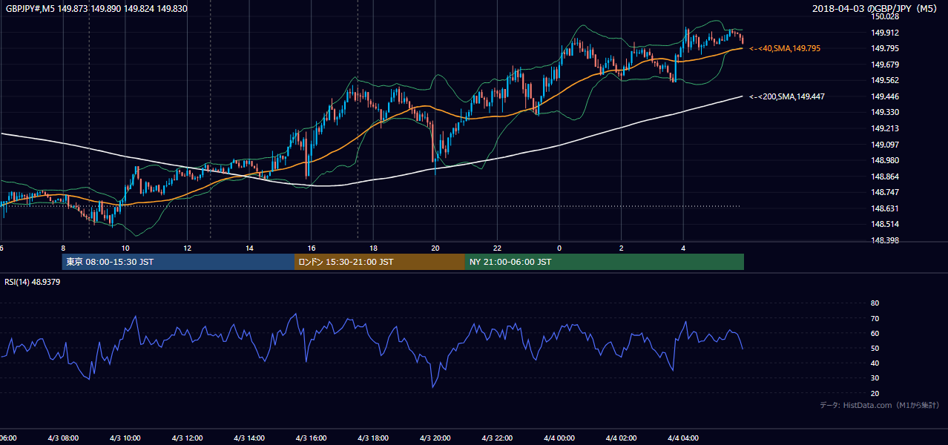This screenshot has height=445, width=948.
Task: Select the 東京 08:00-15:30 JST session bar
Action: coord(178,262)
